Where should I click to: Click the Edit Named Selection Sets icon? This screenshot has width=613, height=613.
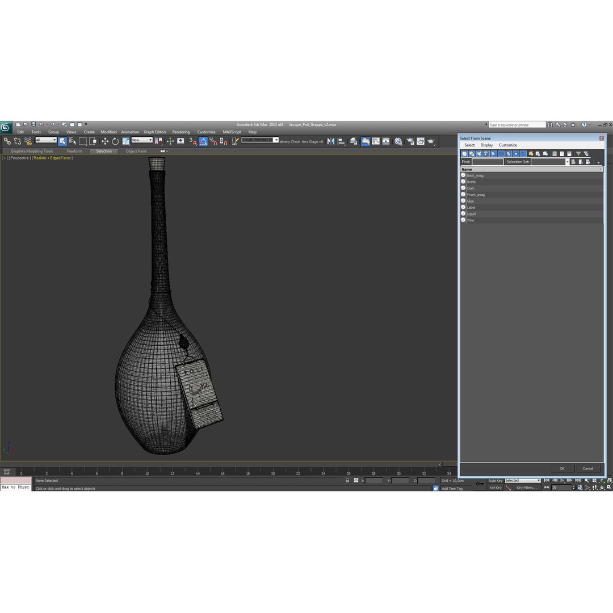[x=235, y=141]
